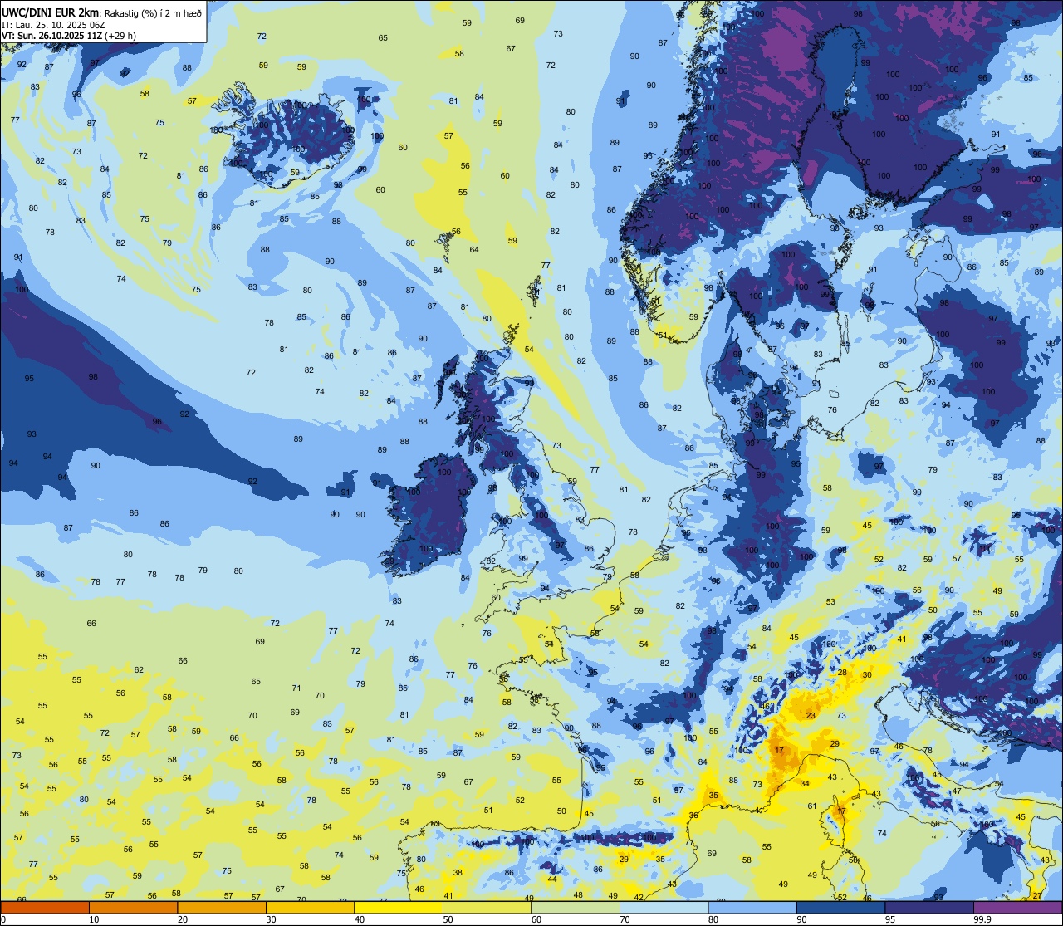1063x926 pixels.
Task: Click the "VT: Sun. 26.10.2025 11Z" valid time
Action: [51, 36]
